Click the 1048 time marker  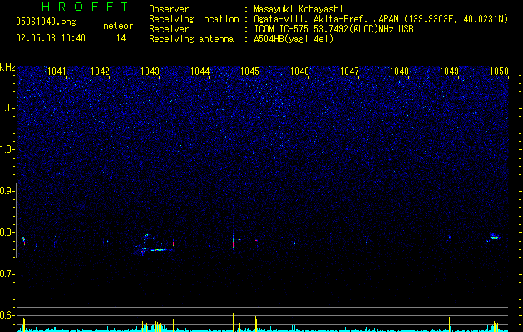[x=400, y=71]
